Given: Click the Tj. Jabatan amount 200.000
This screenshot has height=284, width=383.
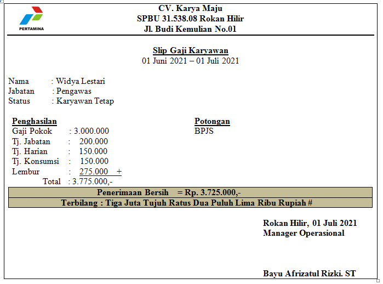Looking at the screenshot, I should pyautogui.click(x=94, y=141).
